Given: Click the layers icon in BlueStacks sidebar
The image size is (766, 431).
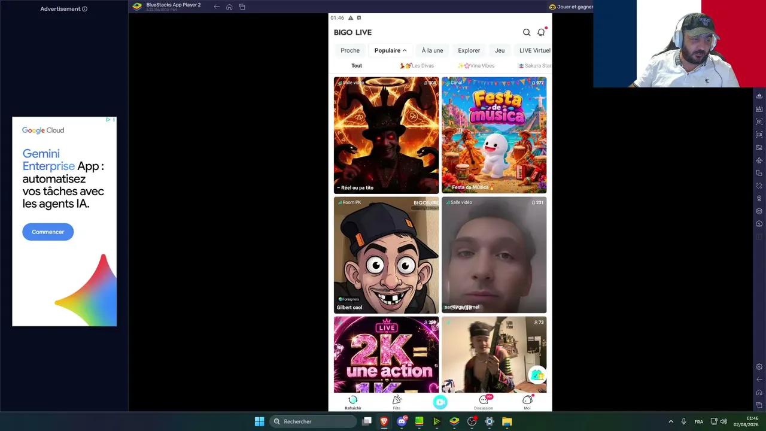Looking at the screenshot, I should pyautogui.click(x=759, y=211).
